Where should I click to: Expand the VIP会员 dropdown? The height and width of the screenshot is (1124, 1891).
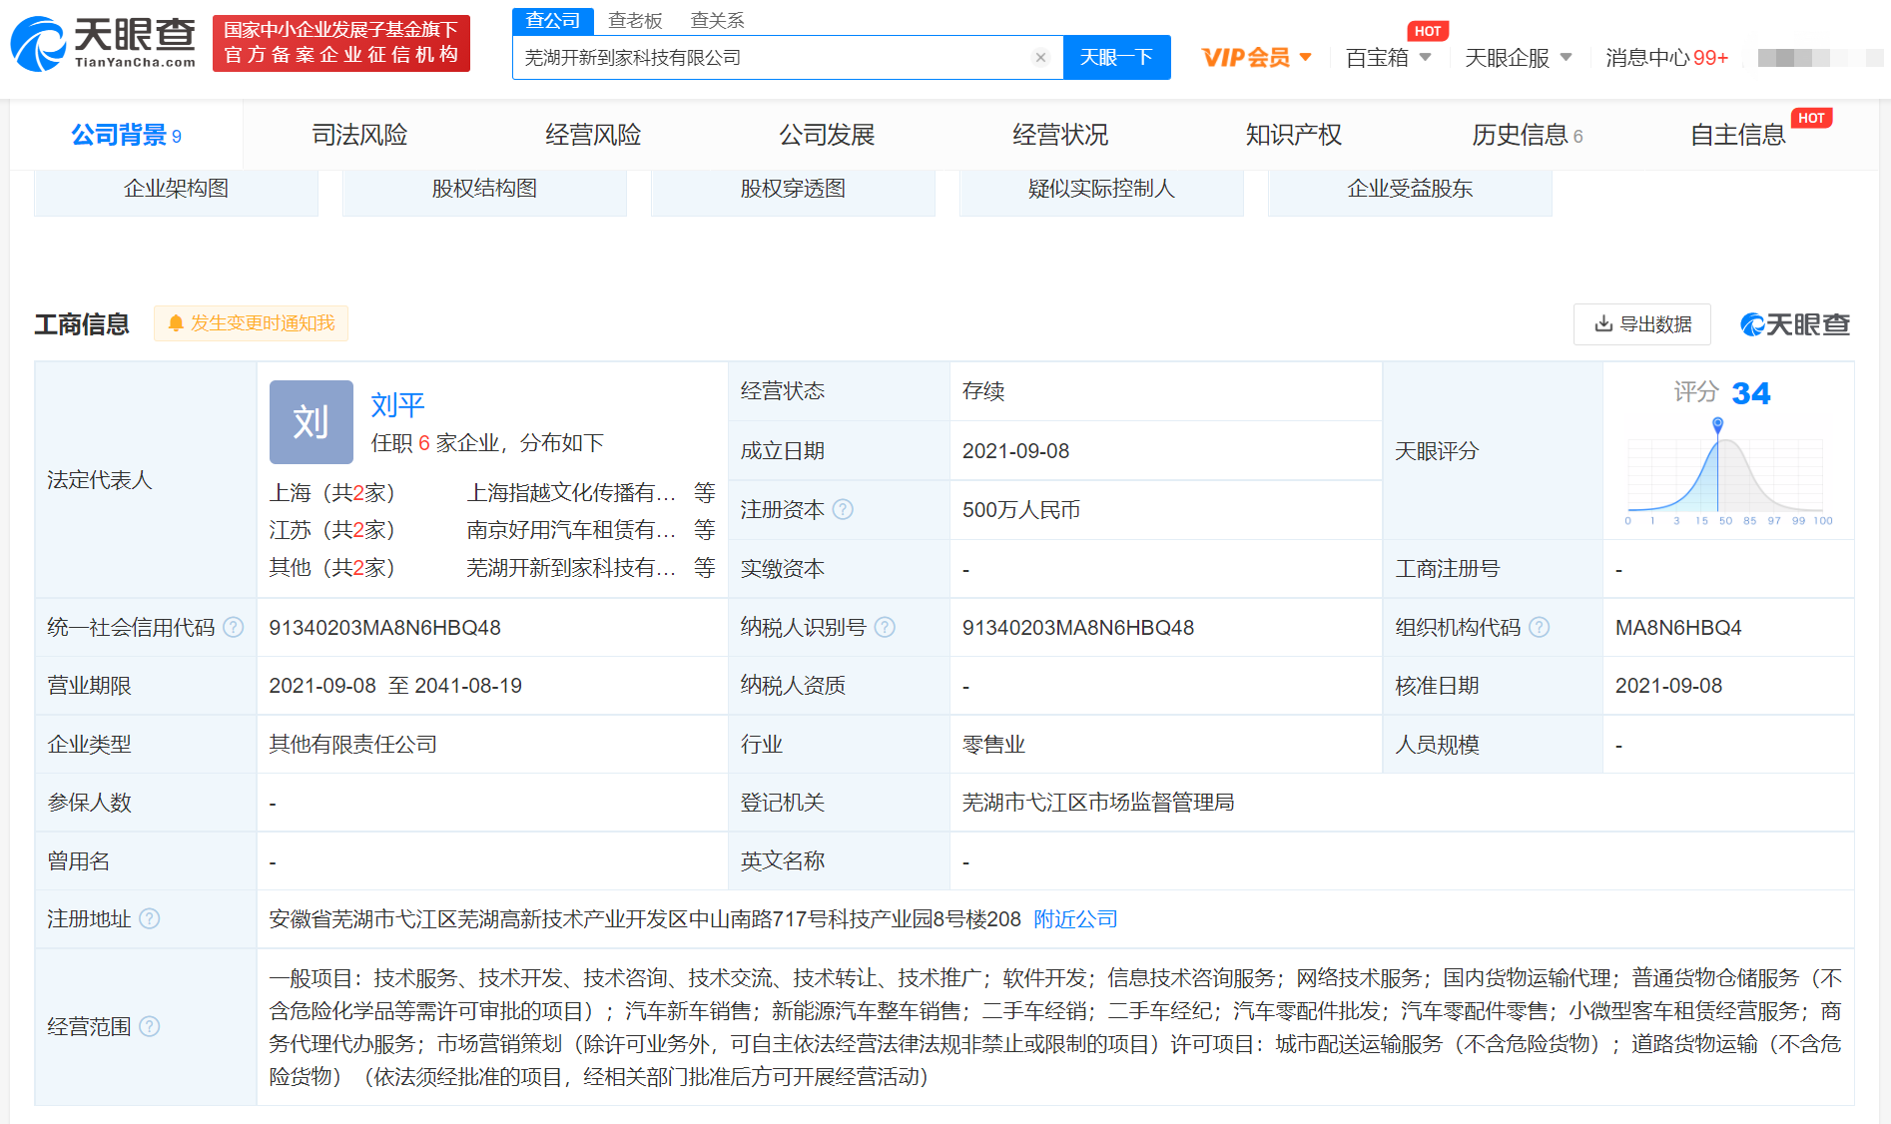(1256, 58)
